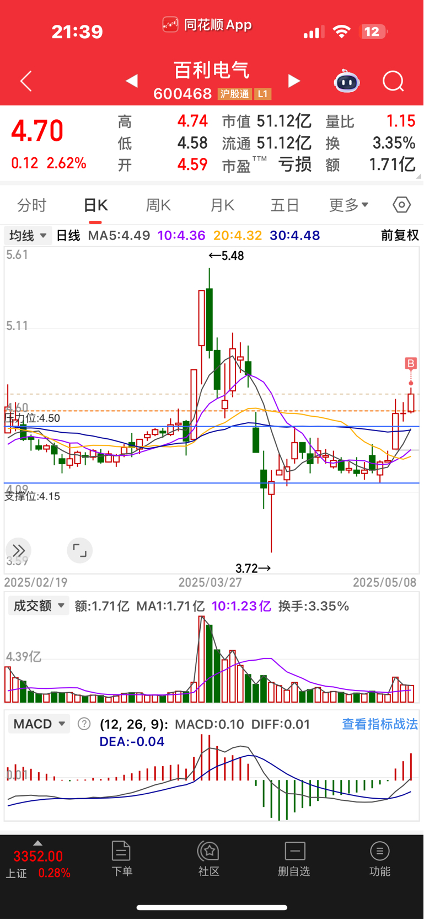424x919 pixels.
Task: Tap 额 1.71亿 in header
Action: tap(392, 164)
